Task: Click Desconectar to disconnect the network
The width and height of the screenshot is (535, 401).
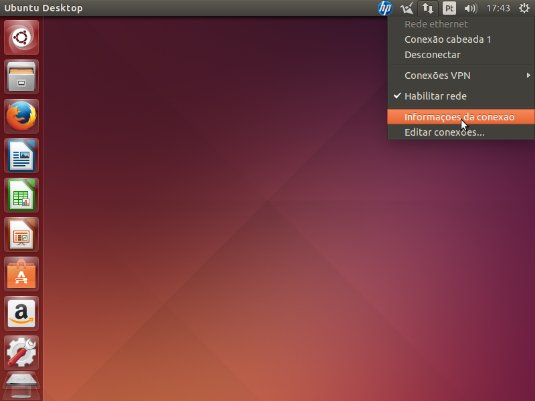Action: [x=432, y=55]
